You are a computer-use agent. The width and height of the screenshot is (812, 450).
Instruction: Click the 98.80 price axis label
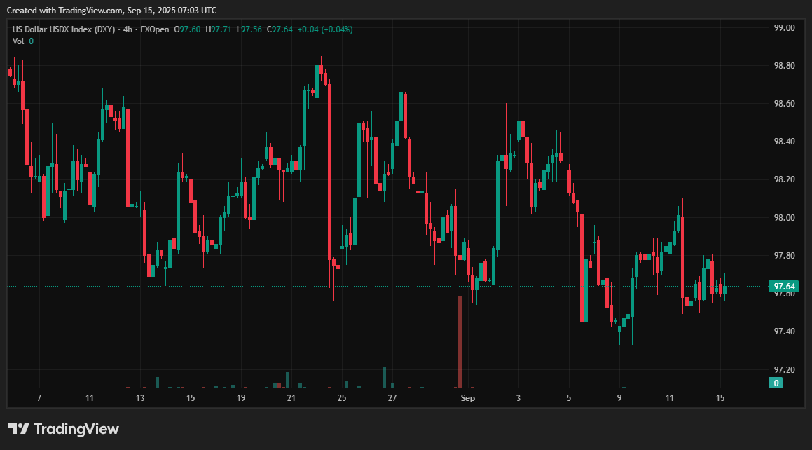coord(784,66)
